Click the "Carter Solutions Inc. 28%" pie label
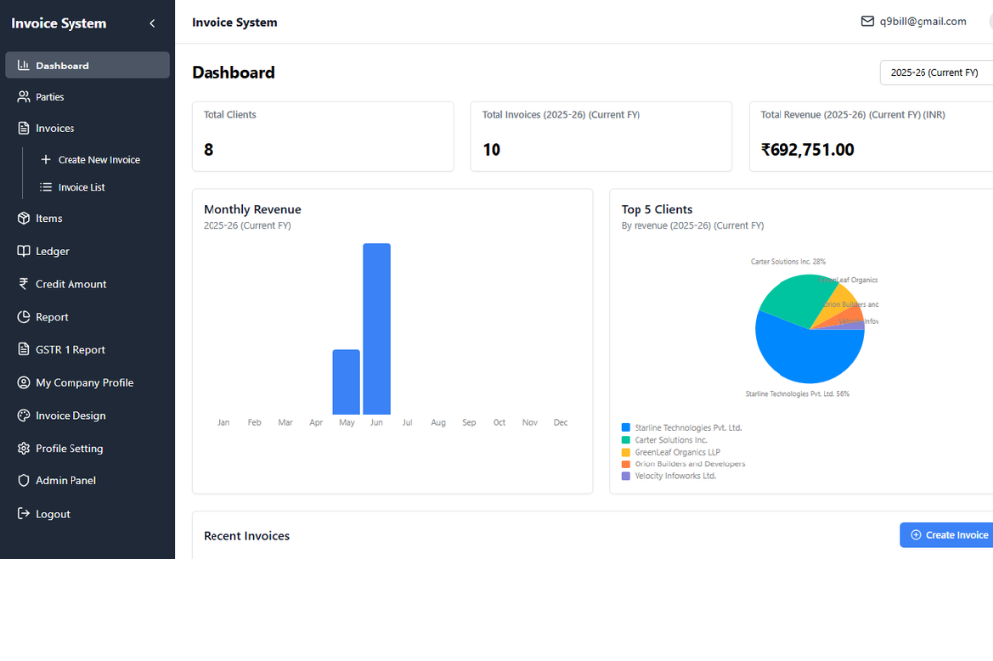Screen dimensions: 993x661 pyautogui.click(x=787, y=261)
